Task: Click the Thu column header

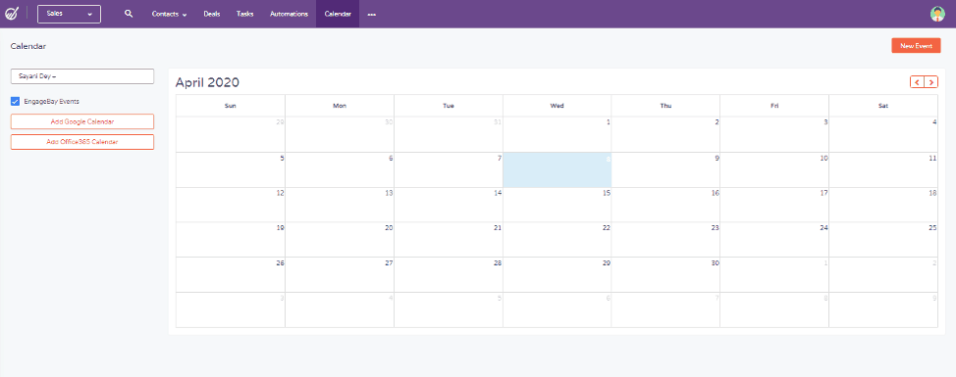Action: click(x=665, y=106)
